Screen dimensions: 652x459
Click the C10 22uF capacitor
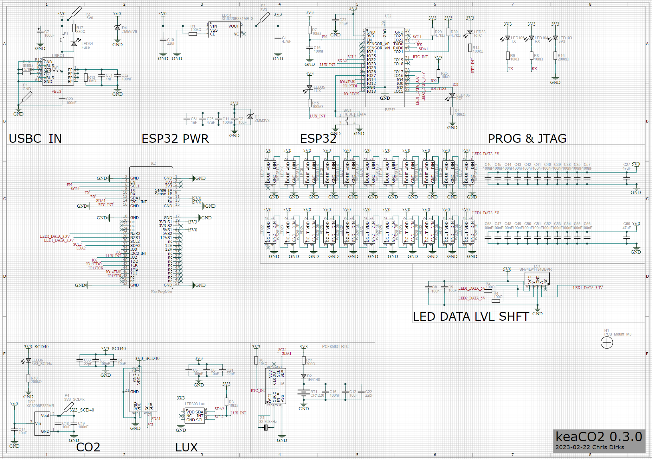coord(163,40)
